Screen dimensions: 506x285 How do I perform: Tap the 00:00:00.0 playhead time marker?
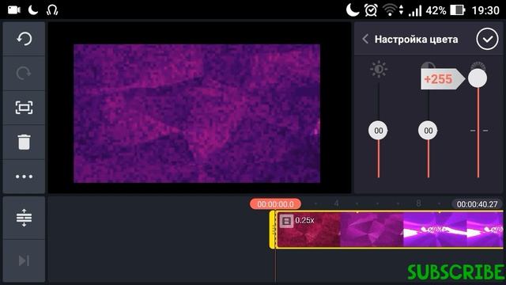coord(275,204)
